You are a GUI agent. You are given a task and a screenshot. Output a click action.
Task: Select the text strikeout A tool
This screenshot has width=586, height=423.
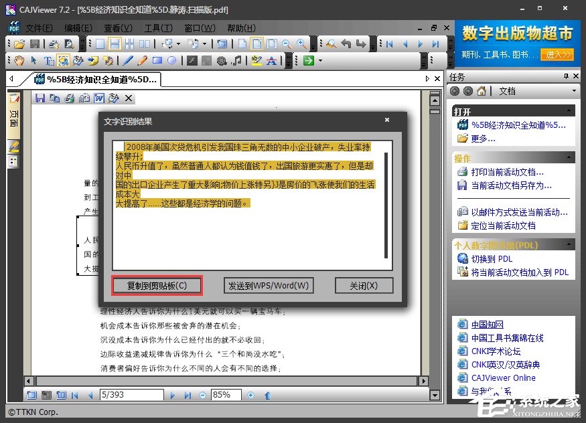coord(271,60)
